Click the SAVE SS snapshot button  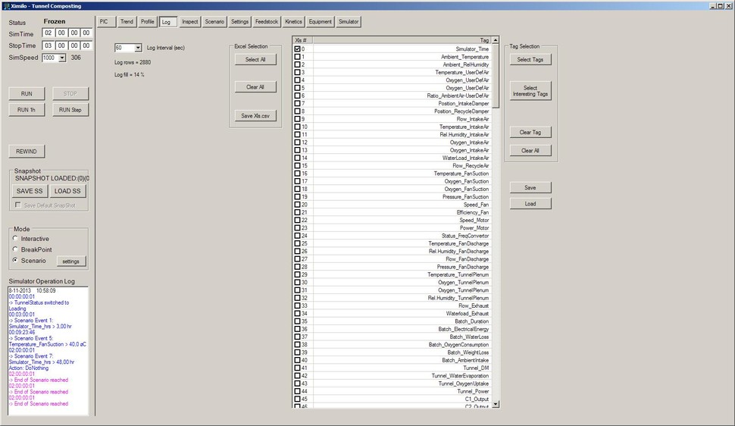click(30, 191)
